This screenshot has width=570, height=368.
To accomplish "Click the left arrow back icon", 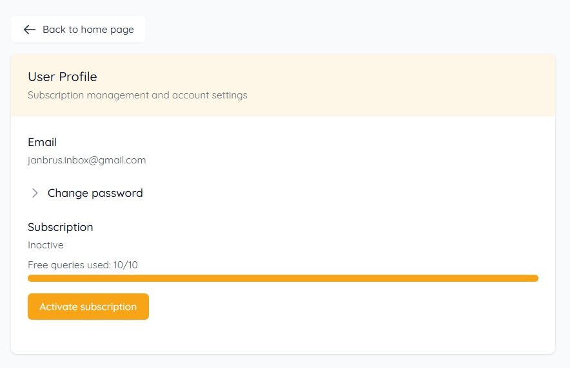I will (x=30, y=30).
